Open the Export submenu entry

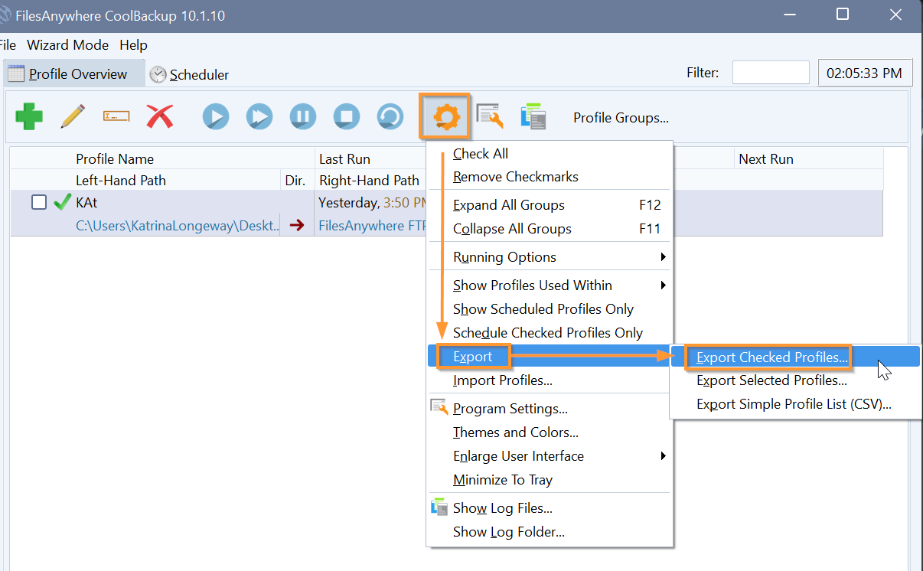(x=549, y=357)
